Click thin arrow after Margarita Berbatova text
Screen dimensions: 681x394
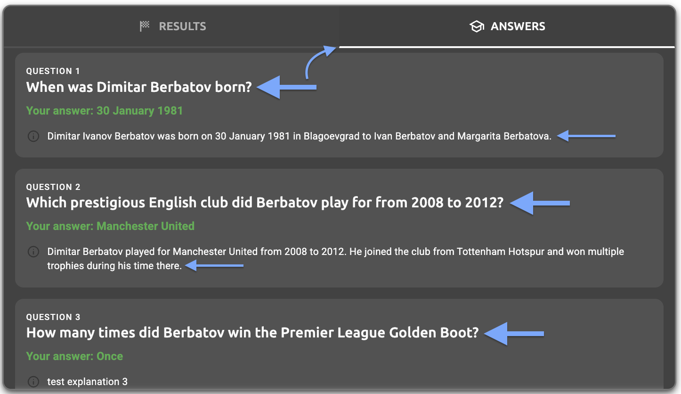586,137
